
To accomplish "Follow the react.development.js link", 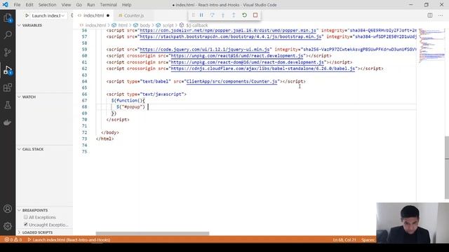I will click(x=237, y=56).
